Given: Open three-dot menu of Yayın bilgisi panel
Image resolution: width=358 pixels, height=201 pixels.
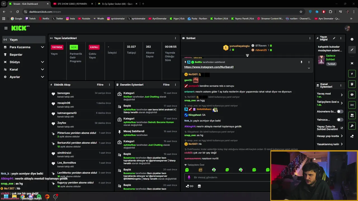Looking at the screenshot, I should [x=341, y=38].
